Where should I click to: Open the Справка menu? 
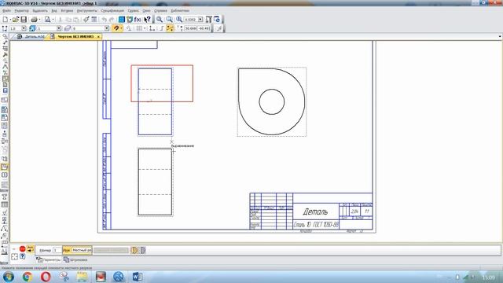click(x=160, y=10)
